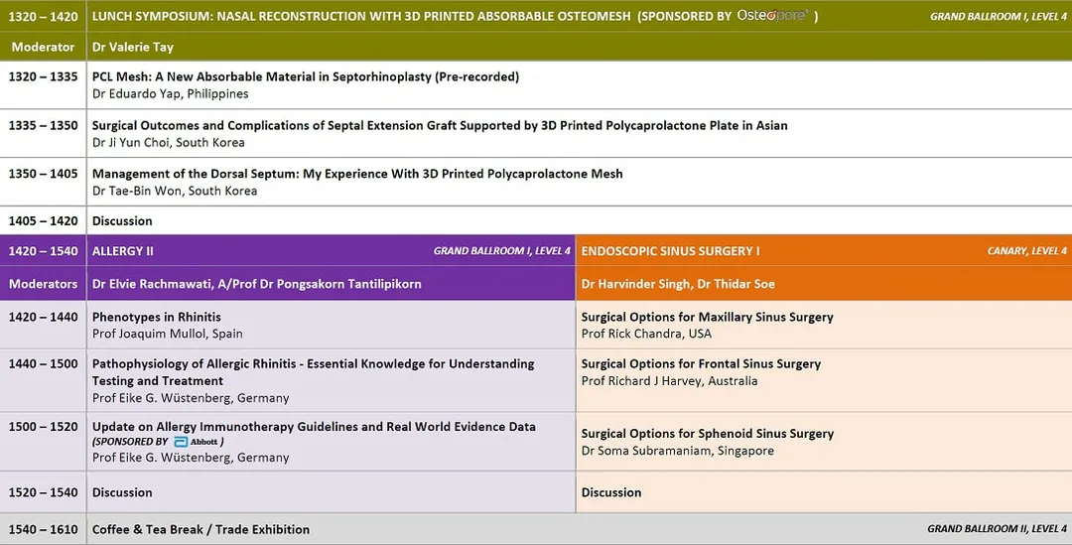Click speaker Prof Joaquim Mullol, Spain
The height and width of the screenshot is (545, 1072).
168,334
